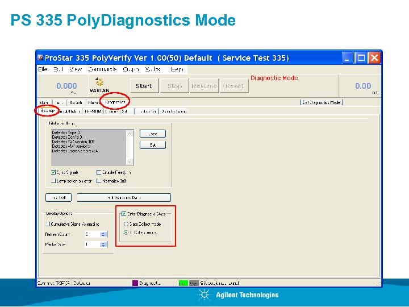Close the ProStar 335 PolyVerify window
The width and height of the screenshot is (409, 307).
(374, 58)
